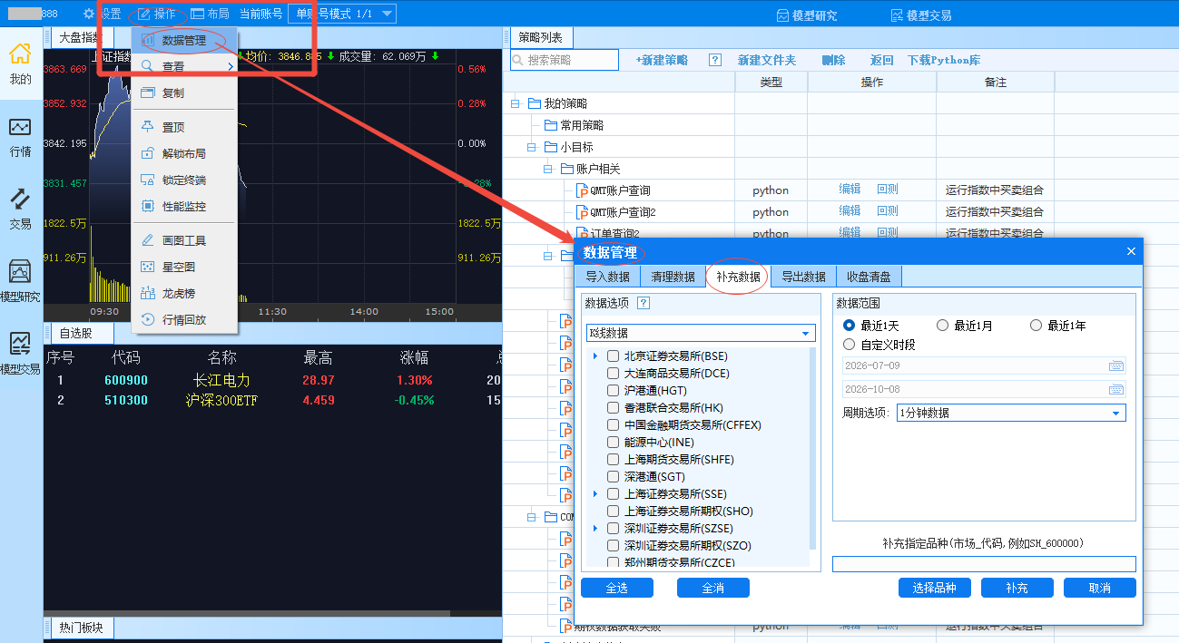
Task: Switch to the 导出数据 tab
Action: (803, 277)
